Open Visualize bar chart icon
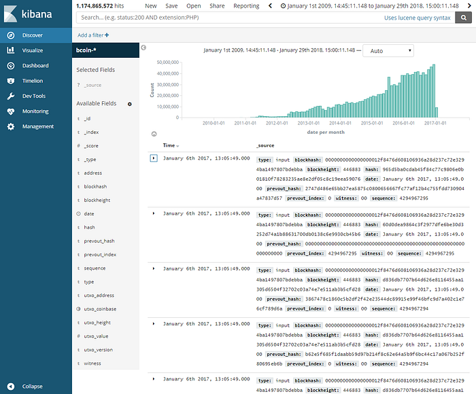 [x=11, y=50]
